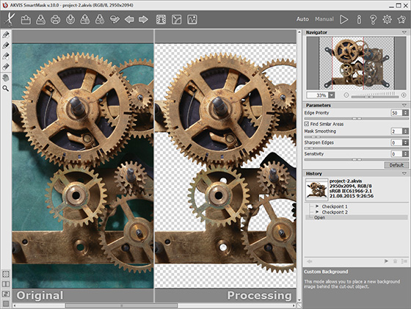Reset parameters with Default button
Image resolution: width=411 pixels, height=309 pixels.
tap(396, 165)
